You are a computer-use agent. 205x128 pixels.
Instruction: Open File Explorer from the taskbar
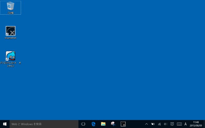point(103,124)
